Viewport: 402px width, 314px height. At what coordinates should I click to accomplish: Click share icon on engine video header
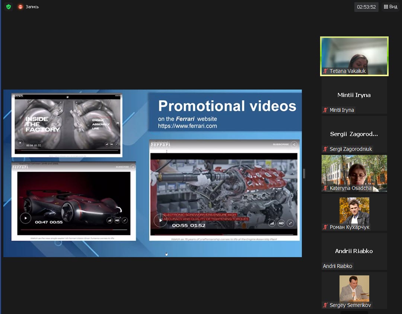(294, 144)
